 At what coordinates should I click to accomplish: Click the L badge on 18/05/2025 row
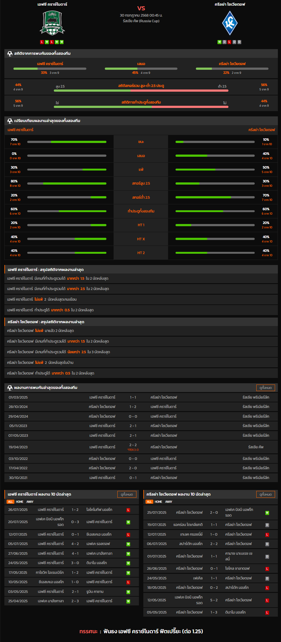click(x=267, y=588)
